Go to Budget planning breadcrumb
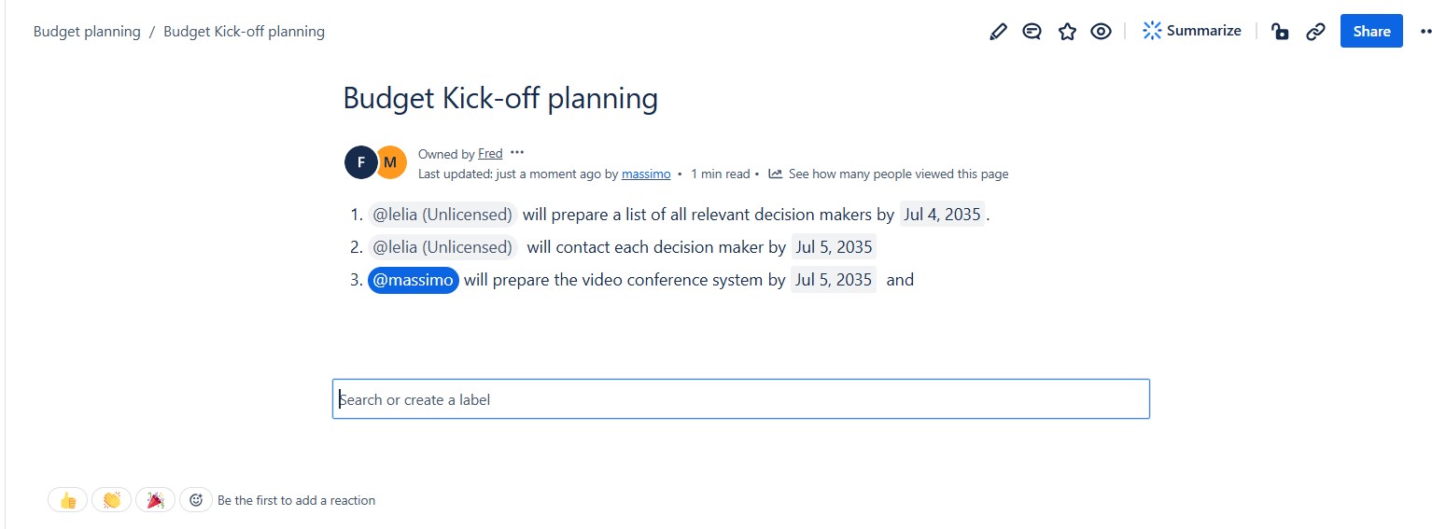Viewport: 1432px width, 529px height. coord(87,32)
